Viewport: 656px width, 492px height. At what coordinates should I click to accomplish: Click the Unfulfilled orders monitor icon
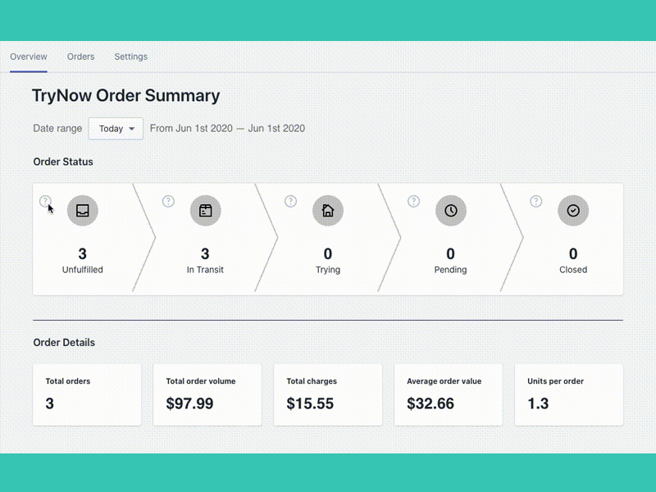tap(83, 210)
